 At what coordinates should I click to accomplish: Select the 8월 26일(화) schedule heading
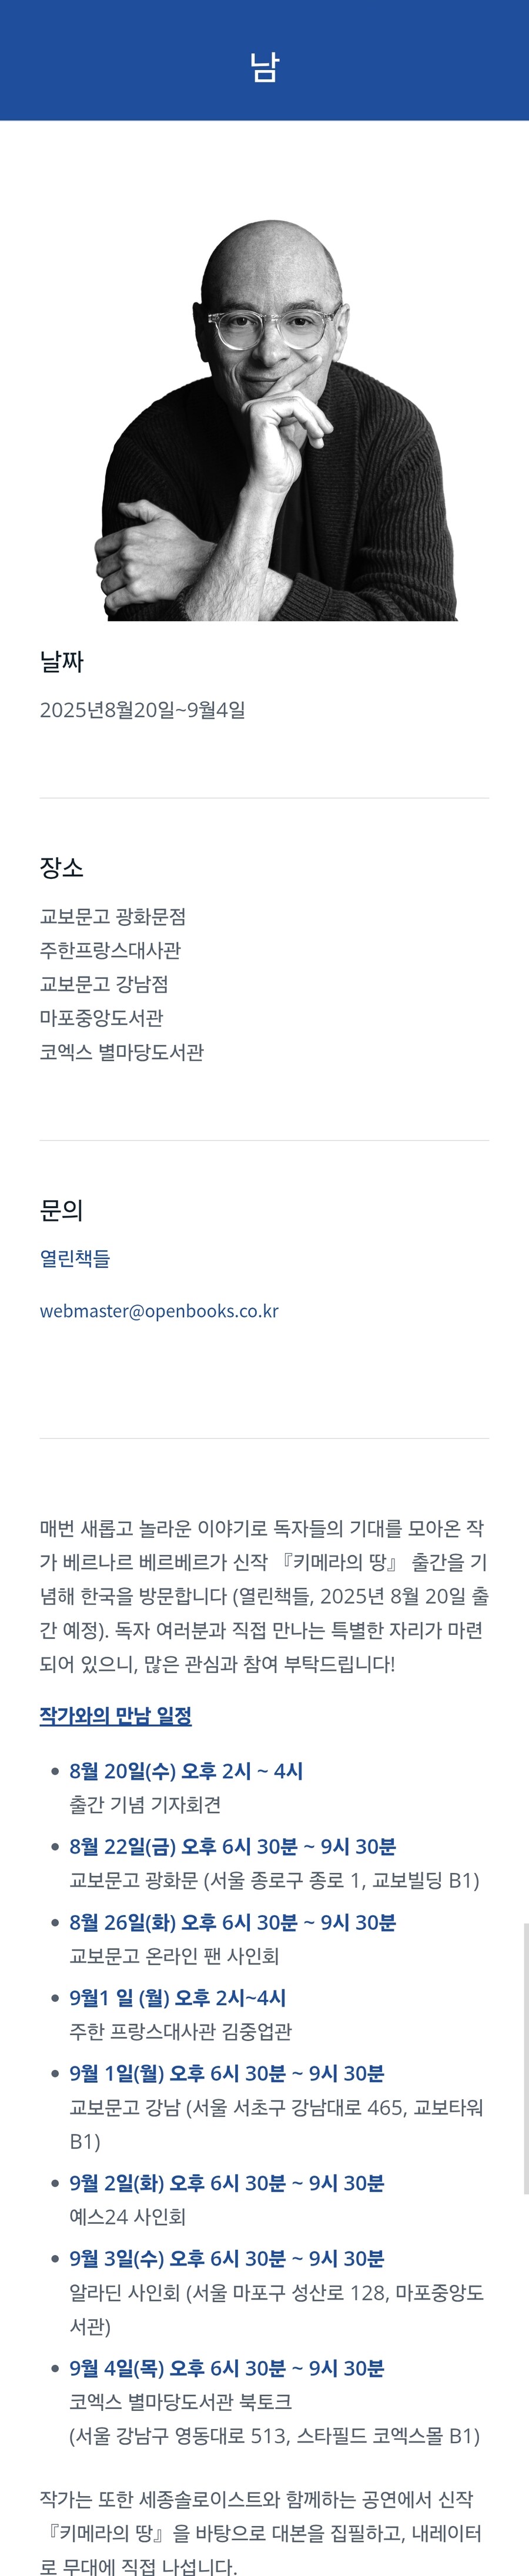click(232, 1923)
